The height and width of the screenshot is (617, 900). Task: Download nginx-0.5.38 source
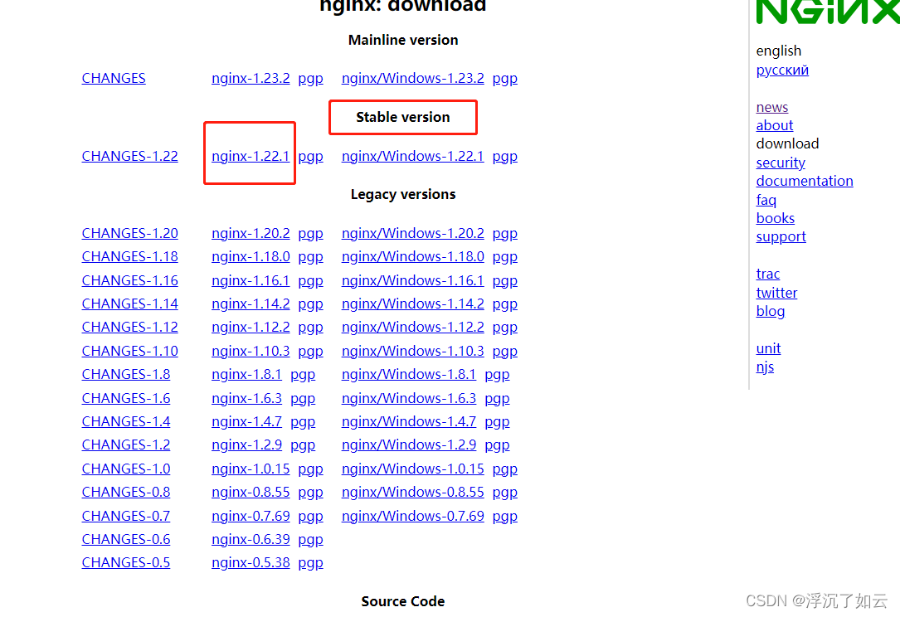[251, 562]
